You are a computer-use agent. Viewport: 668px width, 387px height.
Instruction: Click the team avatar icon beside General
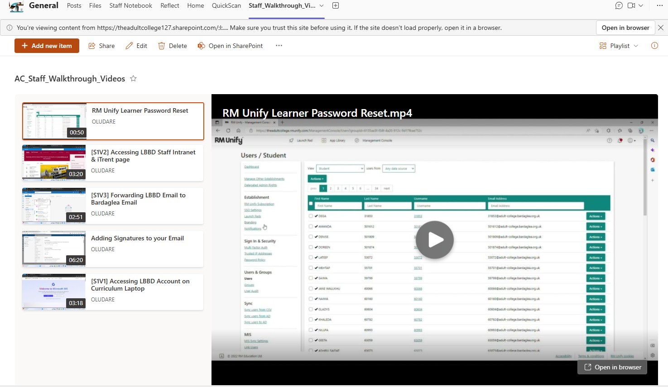(x=16, y=6)
